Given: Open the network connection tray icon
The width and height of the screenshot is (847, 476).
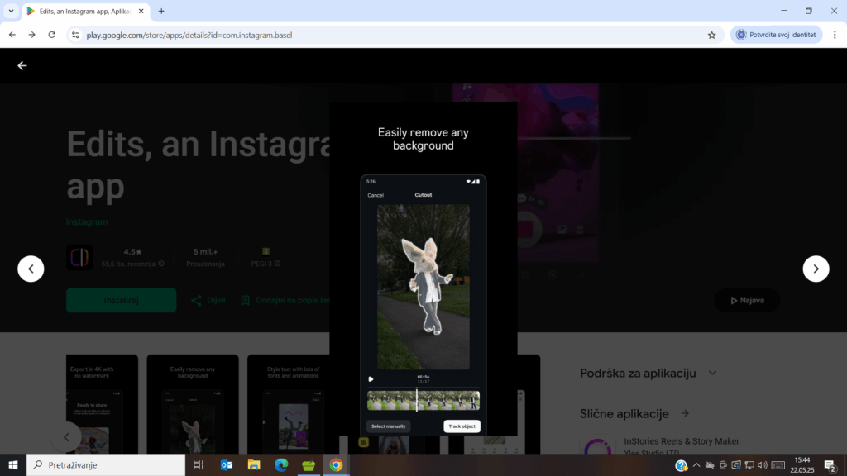Looking at the screenshot, I should 749,465.
